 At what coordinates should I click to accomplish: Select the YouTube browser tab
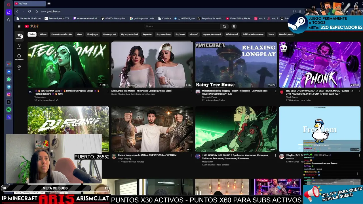click(x=29, y=4)
